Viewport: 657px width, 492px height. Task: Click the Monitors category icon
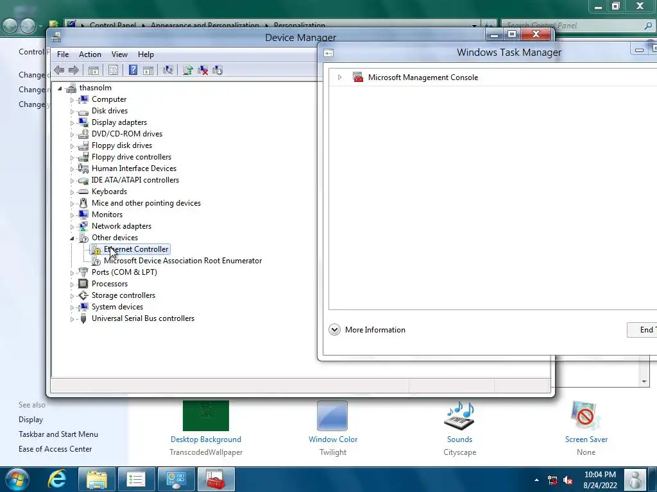(x=83, y=214)
